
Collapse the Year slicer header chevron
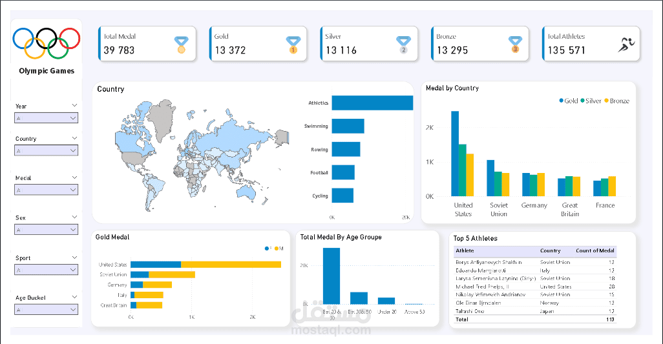[x=74, y=105]
